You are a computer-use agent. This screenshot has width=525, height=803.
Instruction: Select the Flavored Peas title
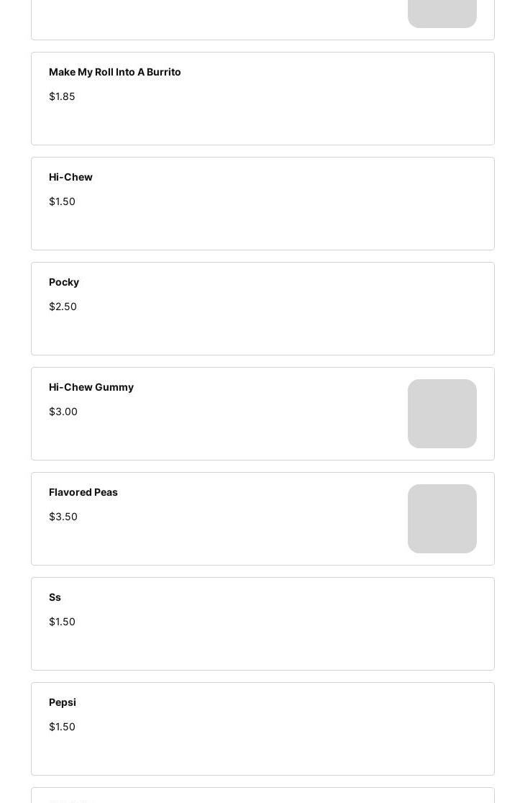[x=83, y=492]
